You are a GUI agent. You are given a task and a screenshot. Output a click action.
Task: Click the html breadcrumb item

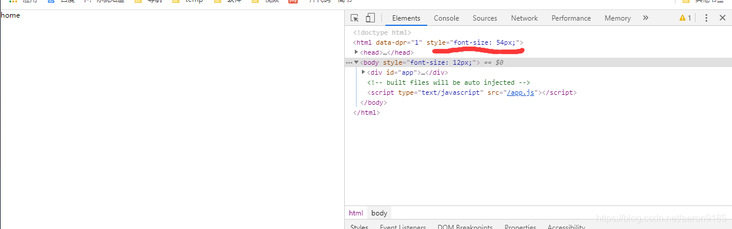pyautogui.click(x=356, y=213)
